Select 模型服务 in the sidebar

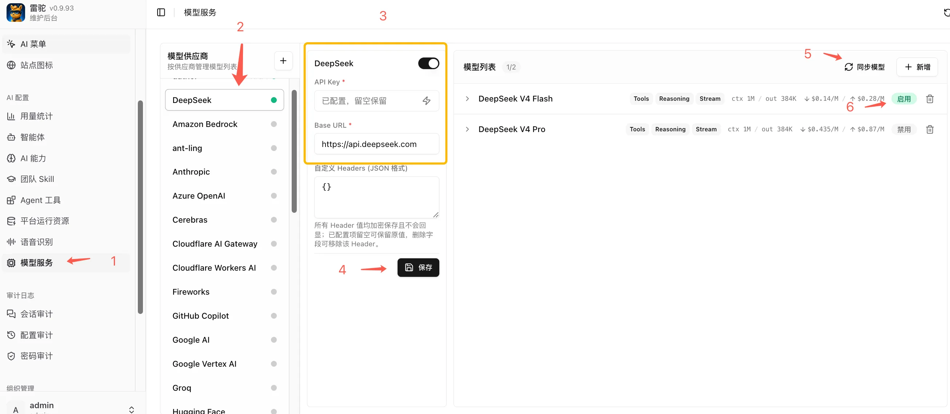click(67, 263)
